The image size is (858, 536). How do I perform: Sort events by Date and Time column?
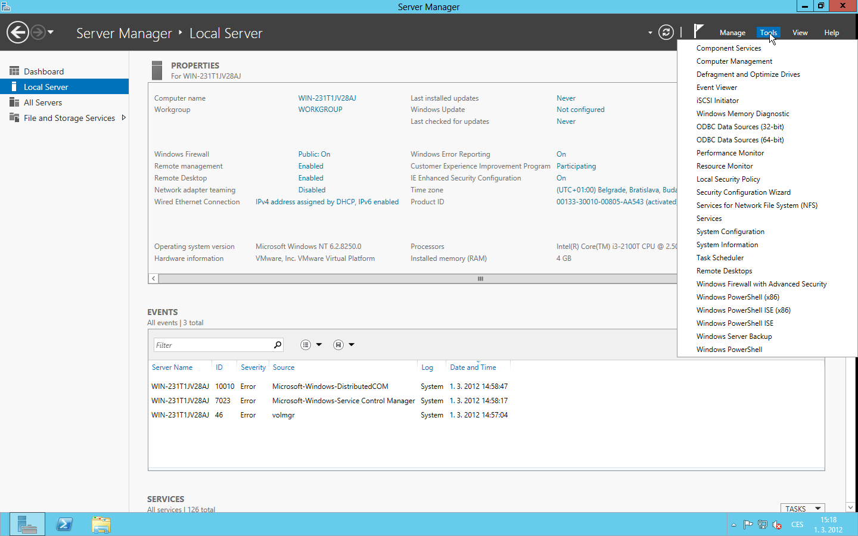point(473,367)
